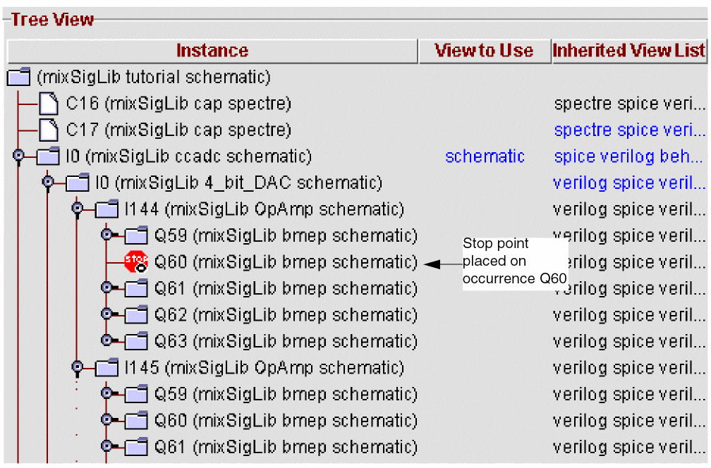
Task: Click the I145 OpAmp folder icon
Action: 107,368
